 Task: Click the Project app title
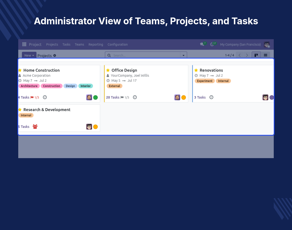(35, 44)
